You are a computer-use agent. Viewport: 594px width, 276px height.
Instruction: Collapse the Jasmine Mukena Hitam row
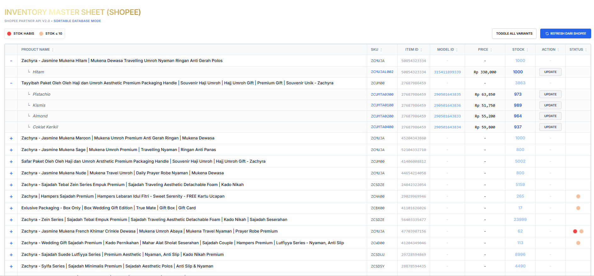(x=11, y=61)
